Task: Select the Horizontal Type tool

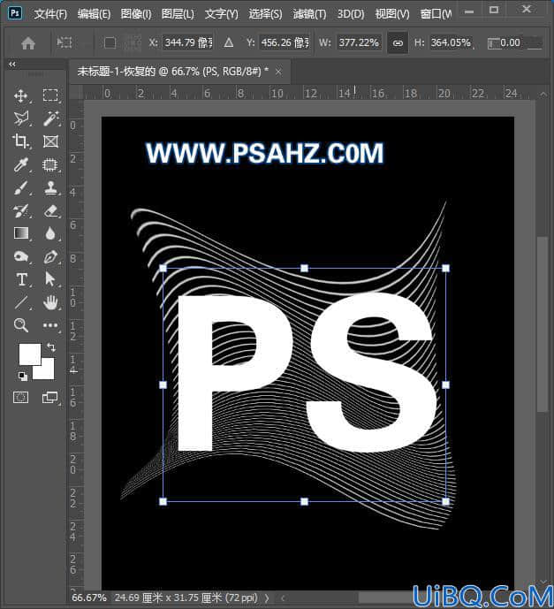Action: tap(21, 279)
